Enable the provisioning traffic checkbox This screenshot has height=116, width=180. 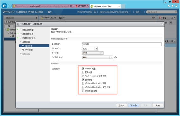(83, 72)
